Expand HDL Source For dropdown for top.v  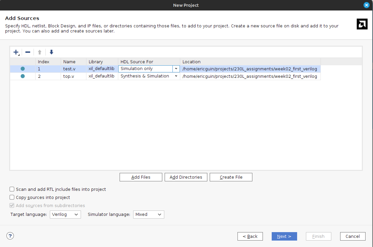tap(176, 76)
